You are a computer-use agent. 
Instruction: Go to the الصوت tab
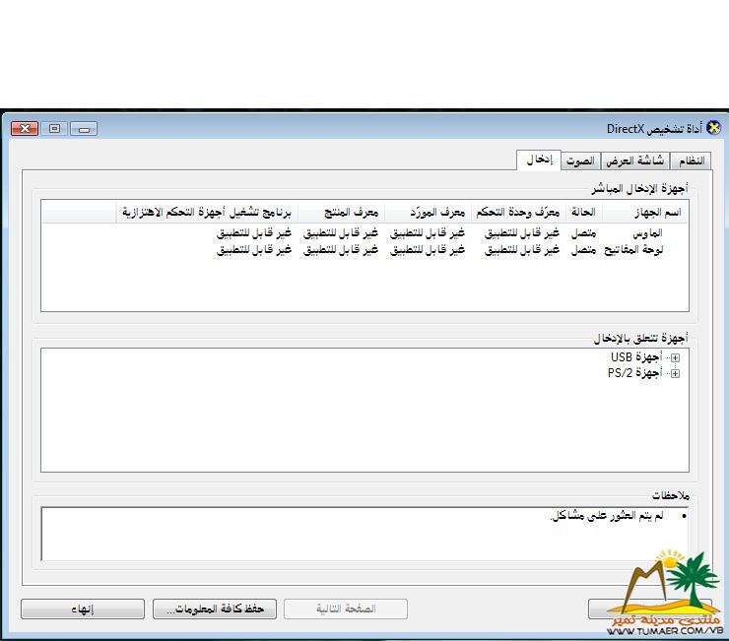click(x=580, y=160)
